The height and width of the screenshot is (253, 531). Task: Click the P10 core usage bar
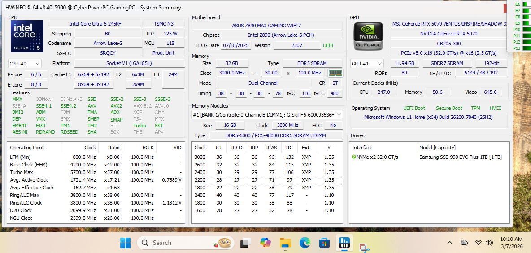(527, 30)
